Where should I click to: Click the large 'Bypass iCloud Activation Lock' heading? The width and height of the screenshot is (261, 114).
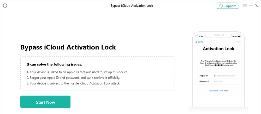(x=68, y=47)
